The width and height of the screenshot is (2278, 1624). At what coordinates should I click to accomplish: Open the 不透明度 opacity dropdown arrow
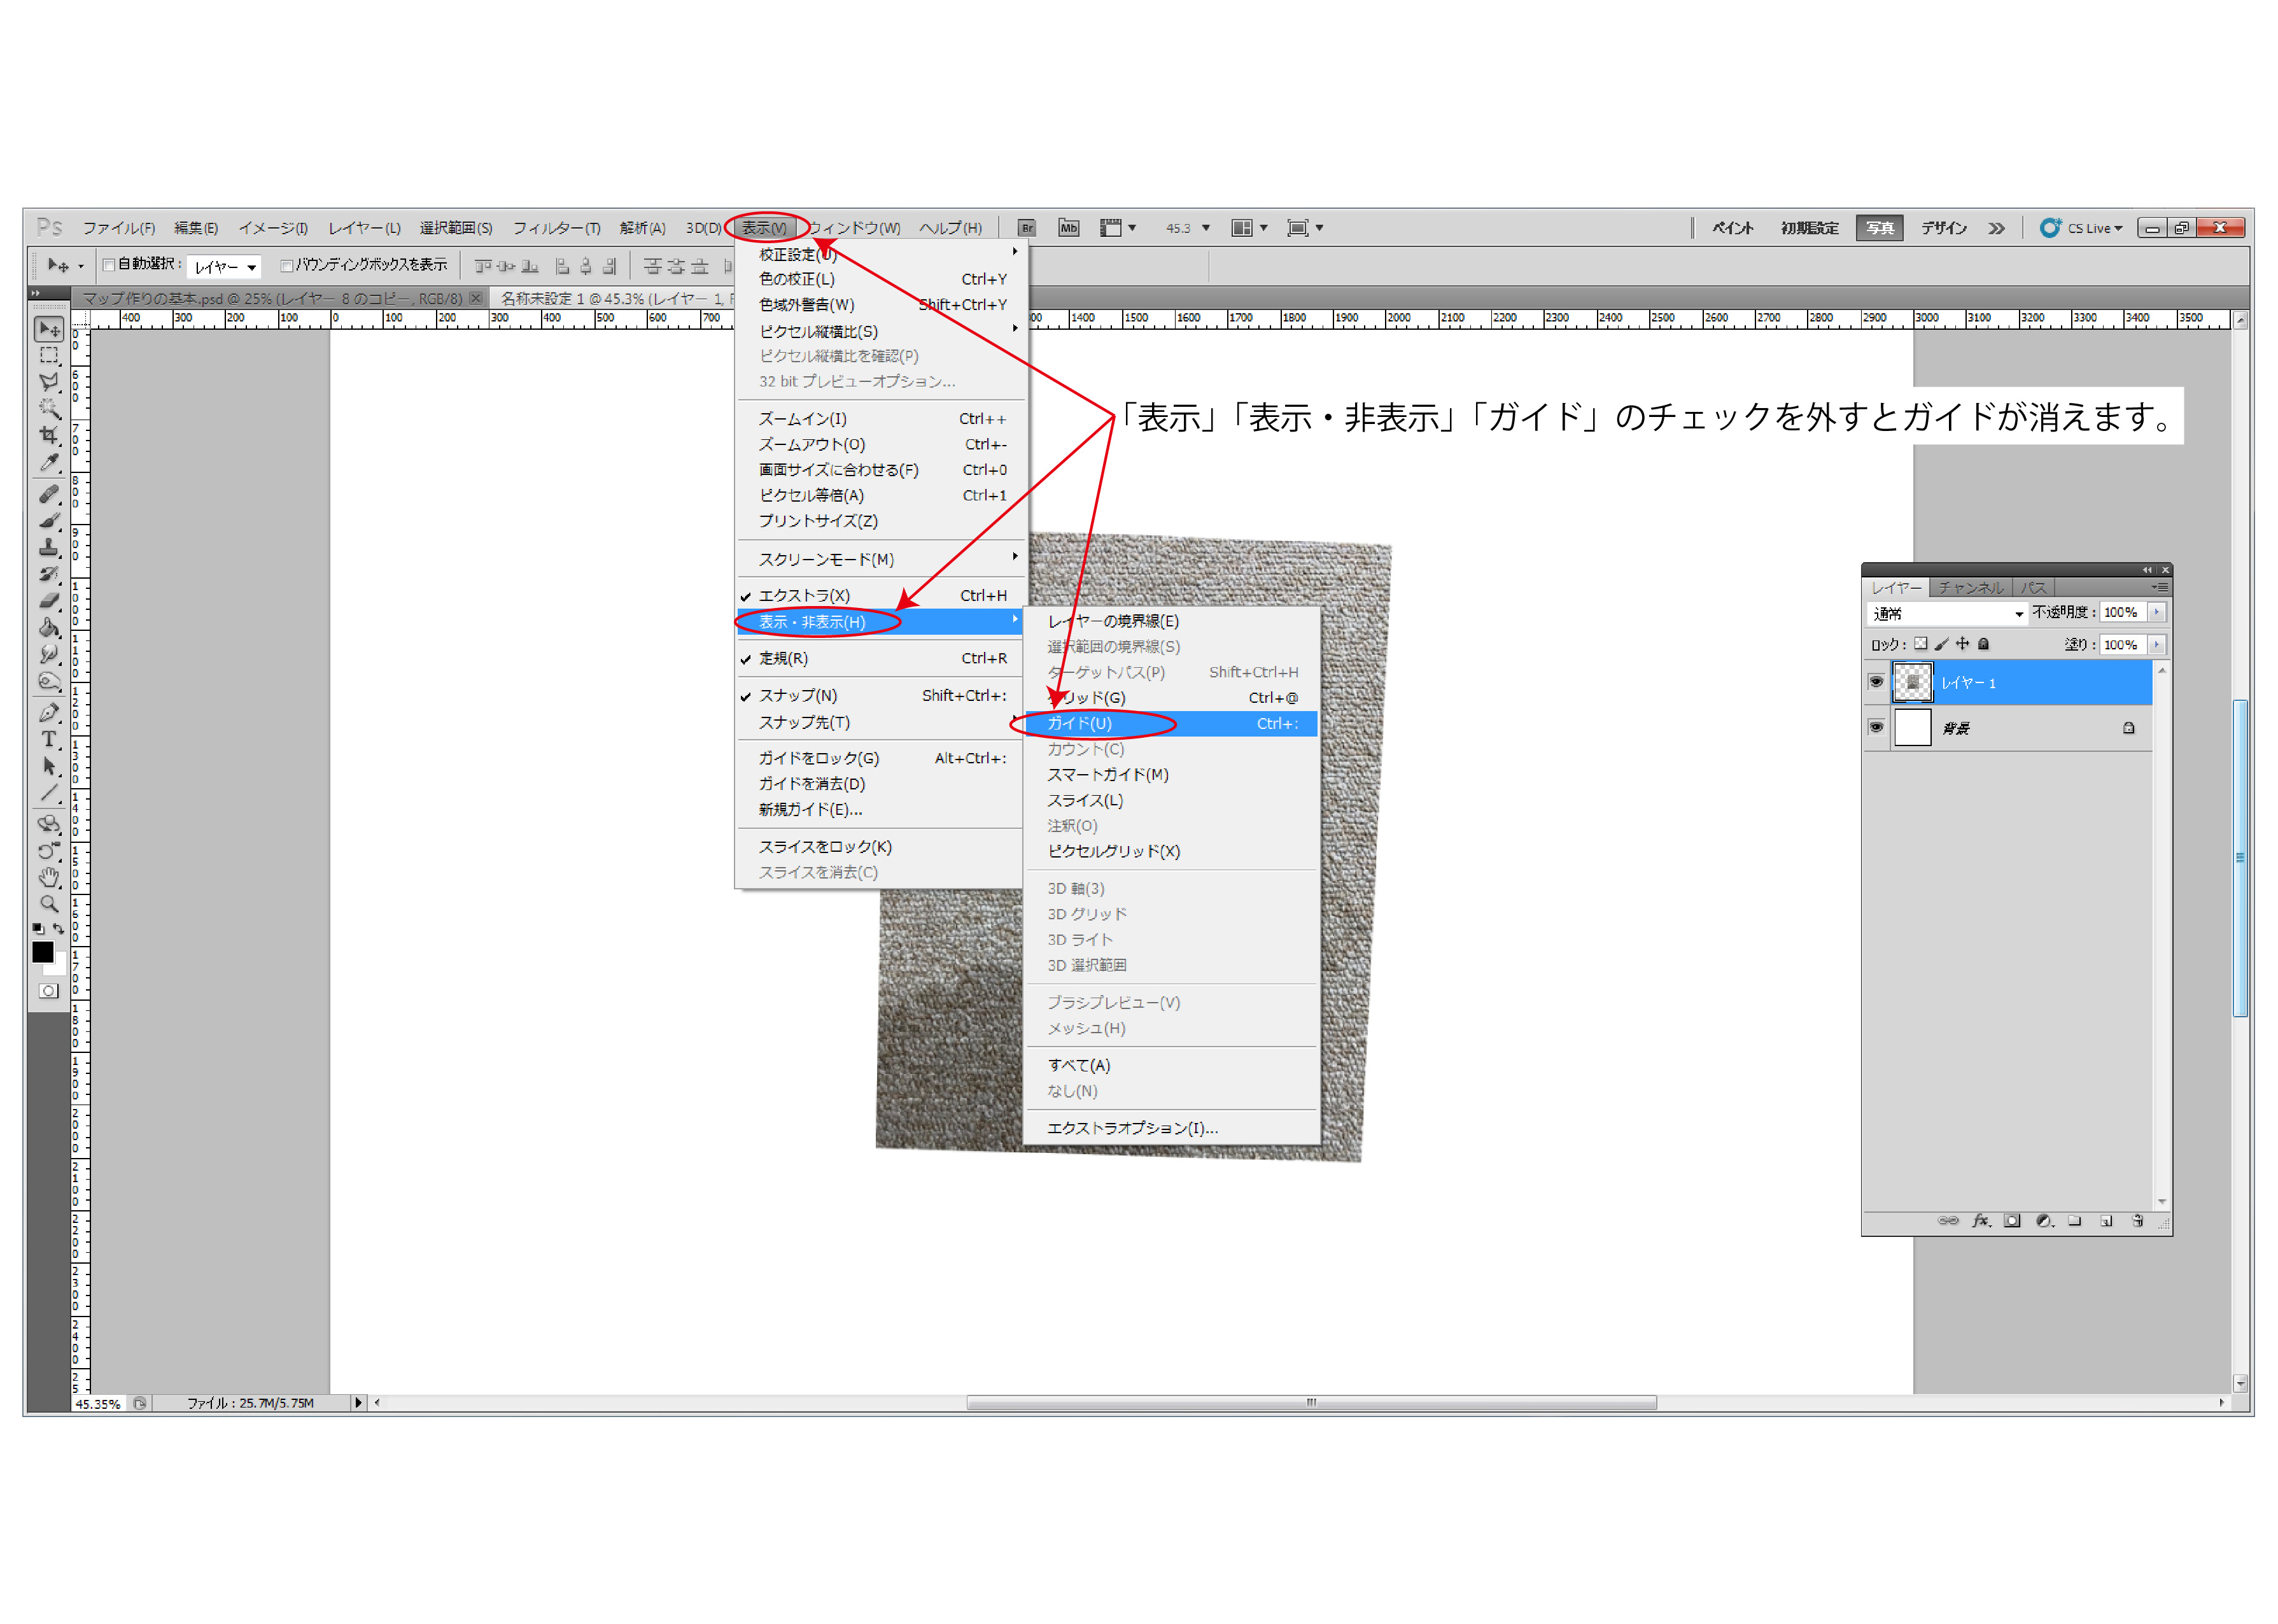[2156, 612]
